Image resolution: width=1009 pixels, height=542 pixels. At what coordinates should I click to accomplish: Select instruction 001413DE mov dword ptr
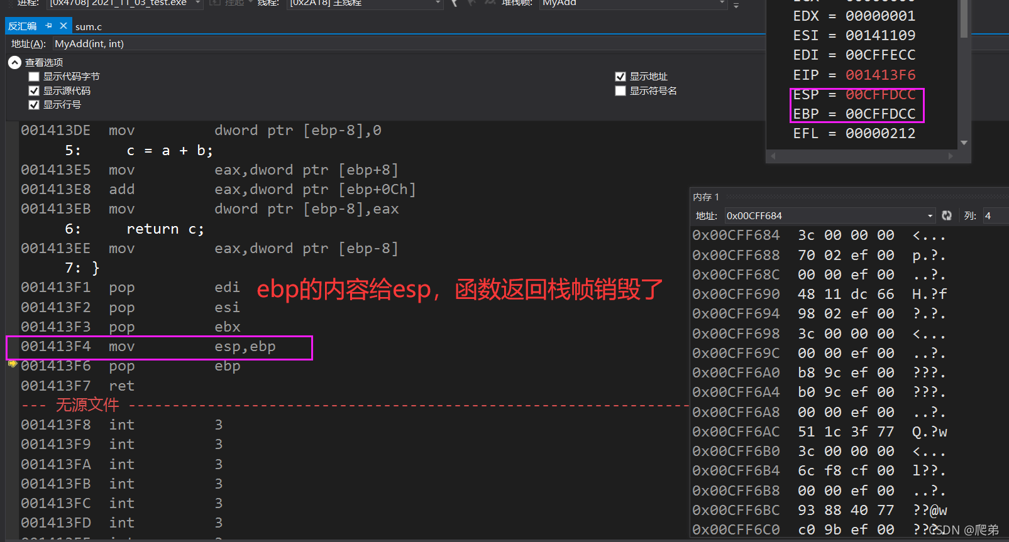click(201, 131)
